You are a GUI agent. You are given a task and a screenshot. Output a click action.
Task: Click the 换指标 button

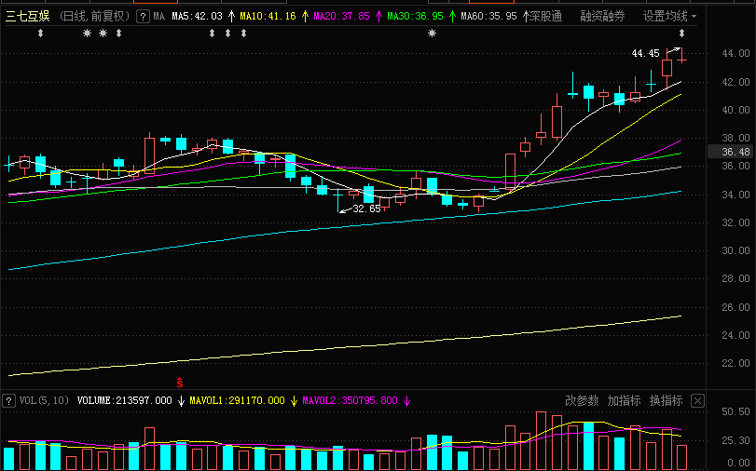(x=666, y=400)
